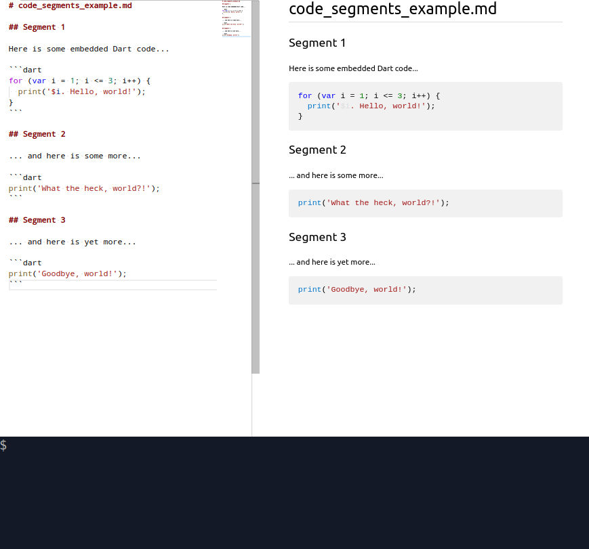Click "print('Goodbye, world!');" in editor
The image size is (589, 549).
point(68,274)
